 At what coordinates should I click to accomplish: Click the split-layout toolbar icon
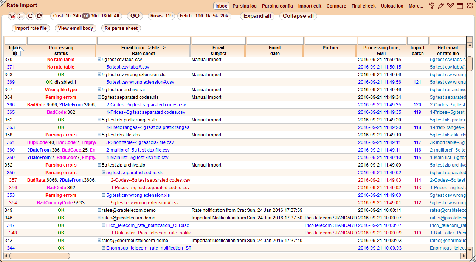[x=22, y=16]
